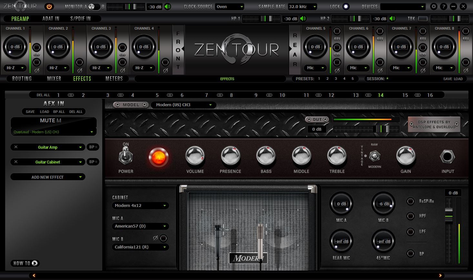Toggle the amp POWER switch
The height and width of the screenshot is (280, 473).
[125, 156]
